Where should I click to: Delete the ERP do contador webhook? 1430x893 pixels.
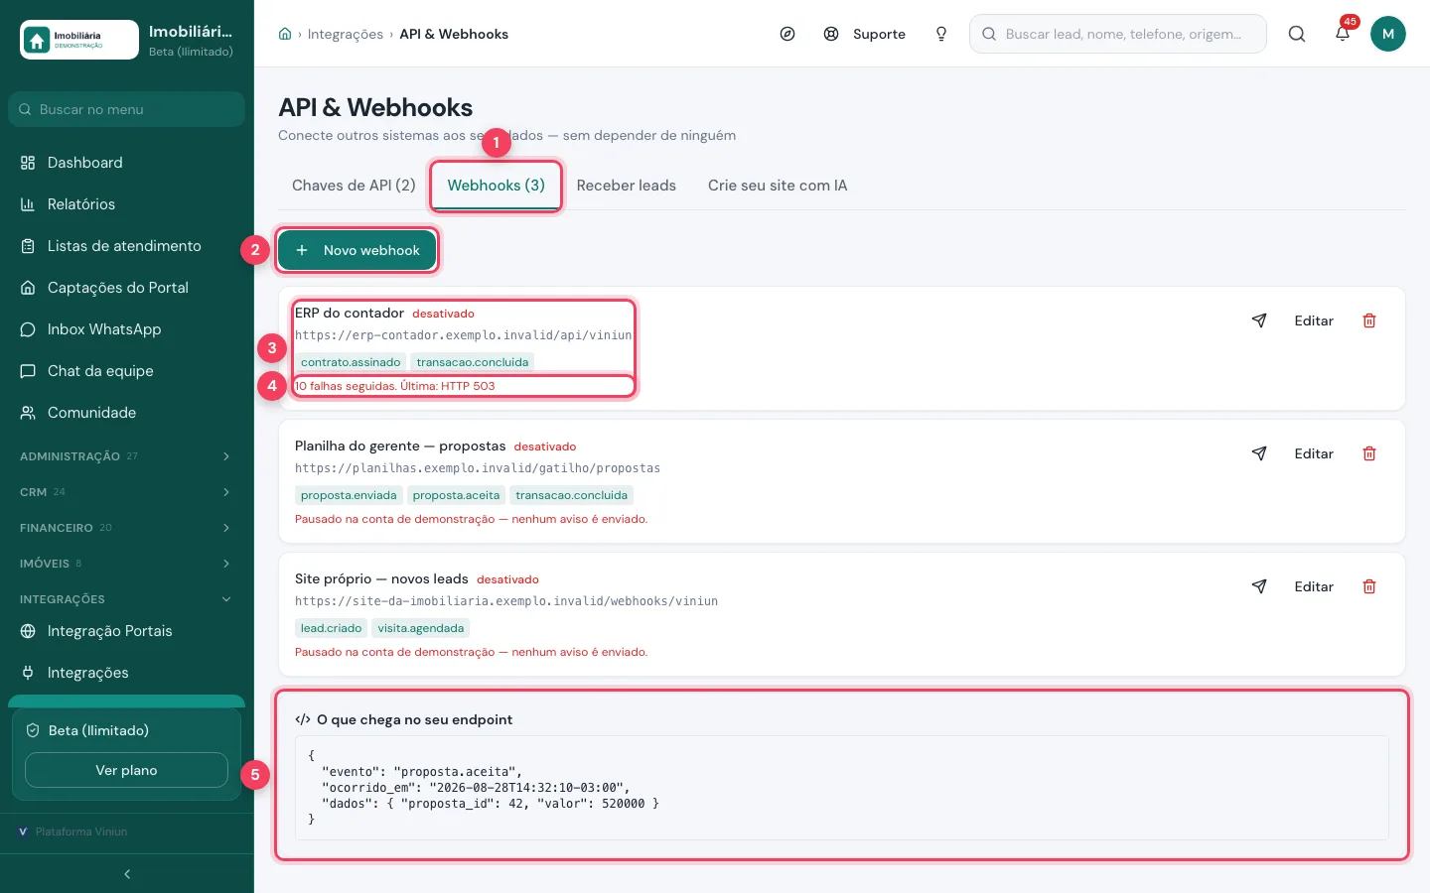click(x=1369, y=320)
